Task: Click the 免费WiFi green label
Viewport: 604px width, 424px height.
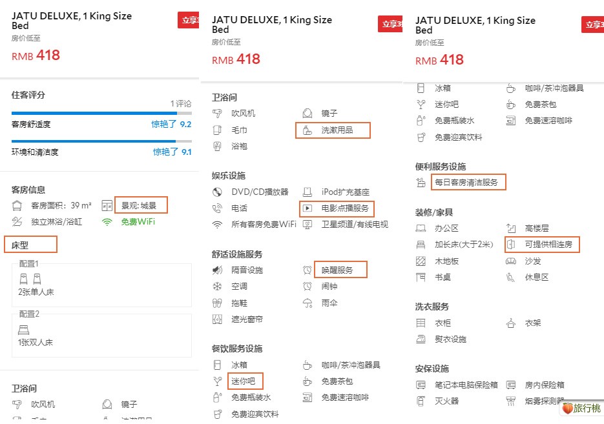Action: pos(138,221)
